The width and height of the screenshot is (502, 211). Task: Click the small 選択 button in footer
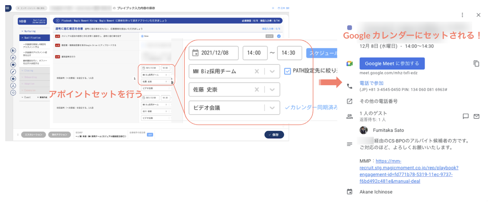click(x=150, y=135)
